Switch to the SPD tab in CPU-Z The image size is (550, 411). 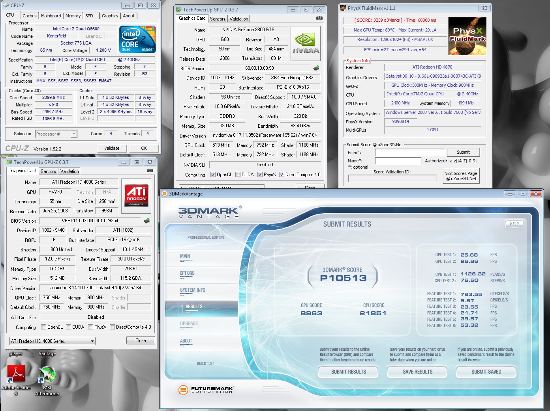[89, 16]
